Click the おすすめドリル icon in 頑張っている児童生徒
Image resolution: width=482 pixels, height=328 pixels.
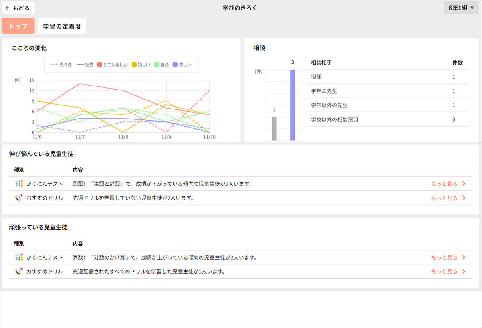point(18,271)
